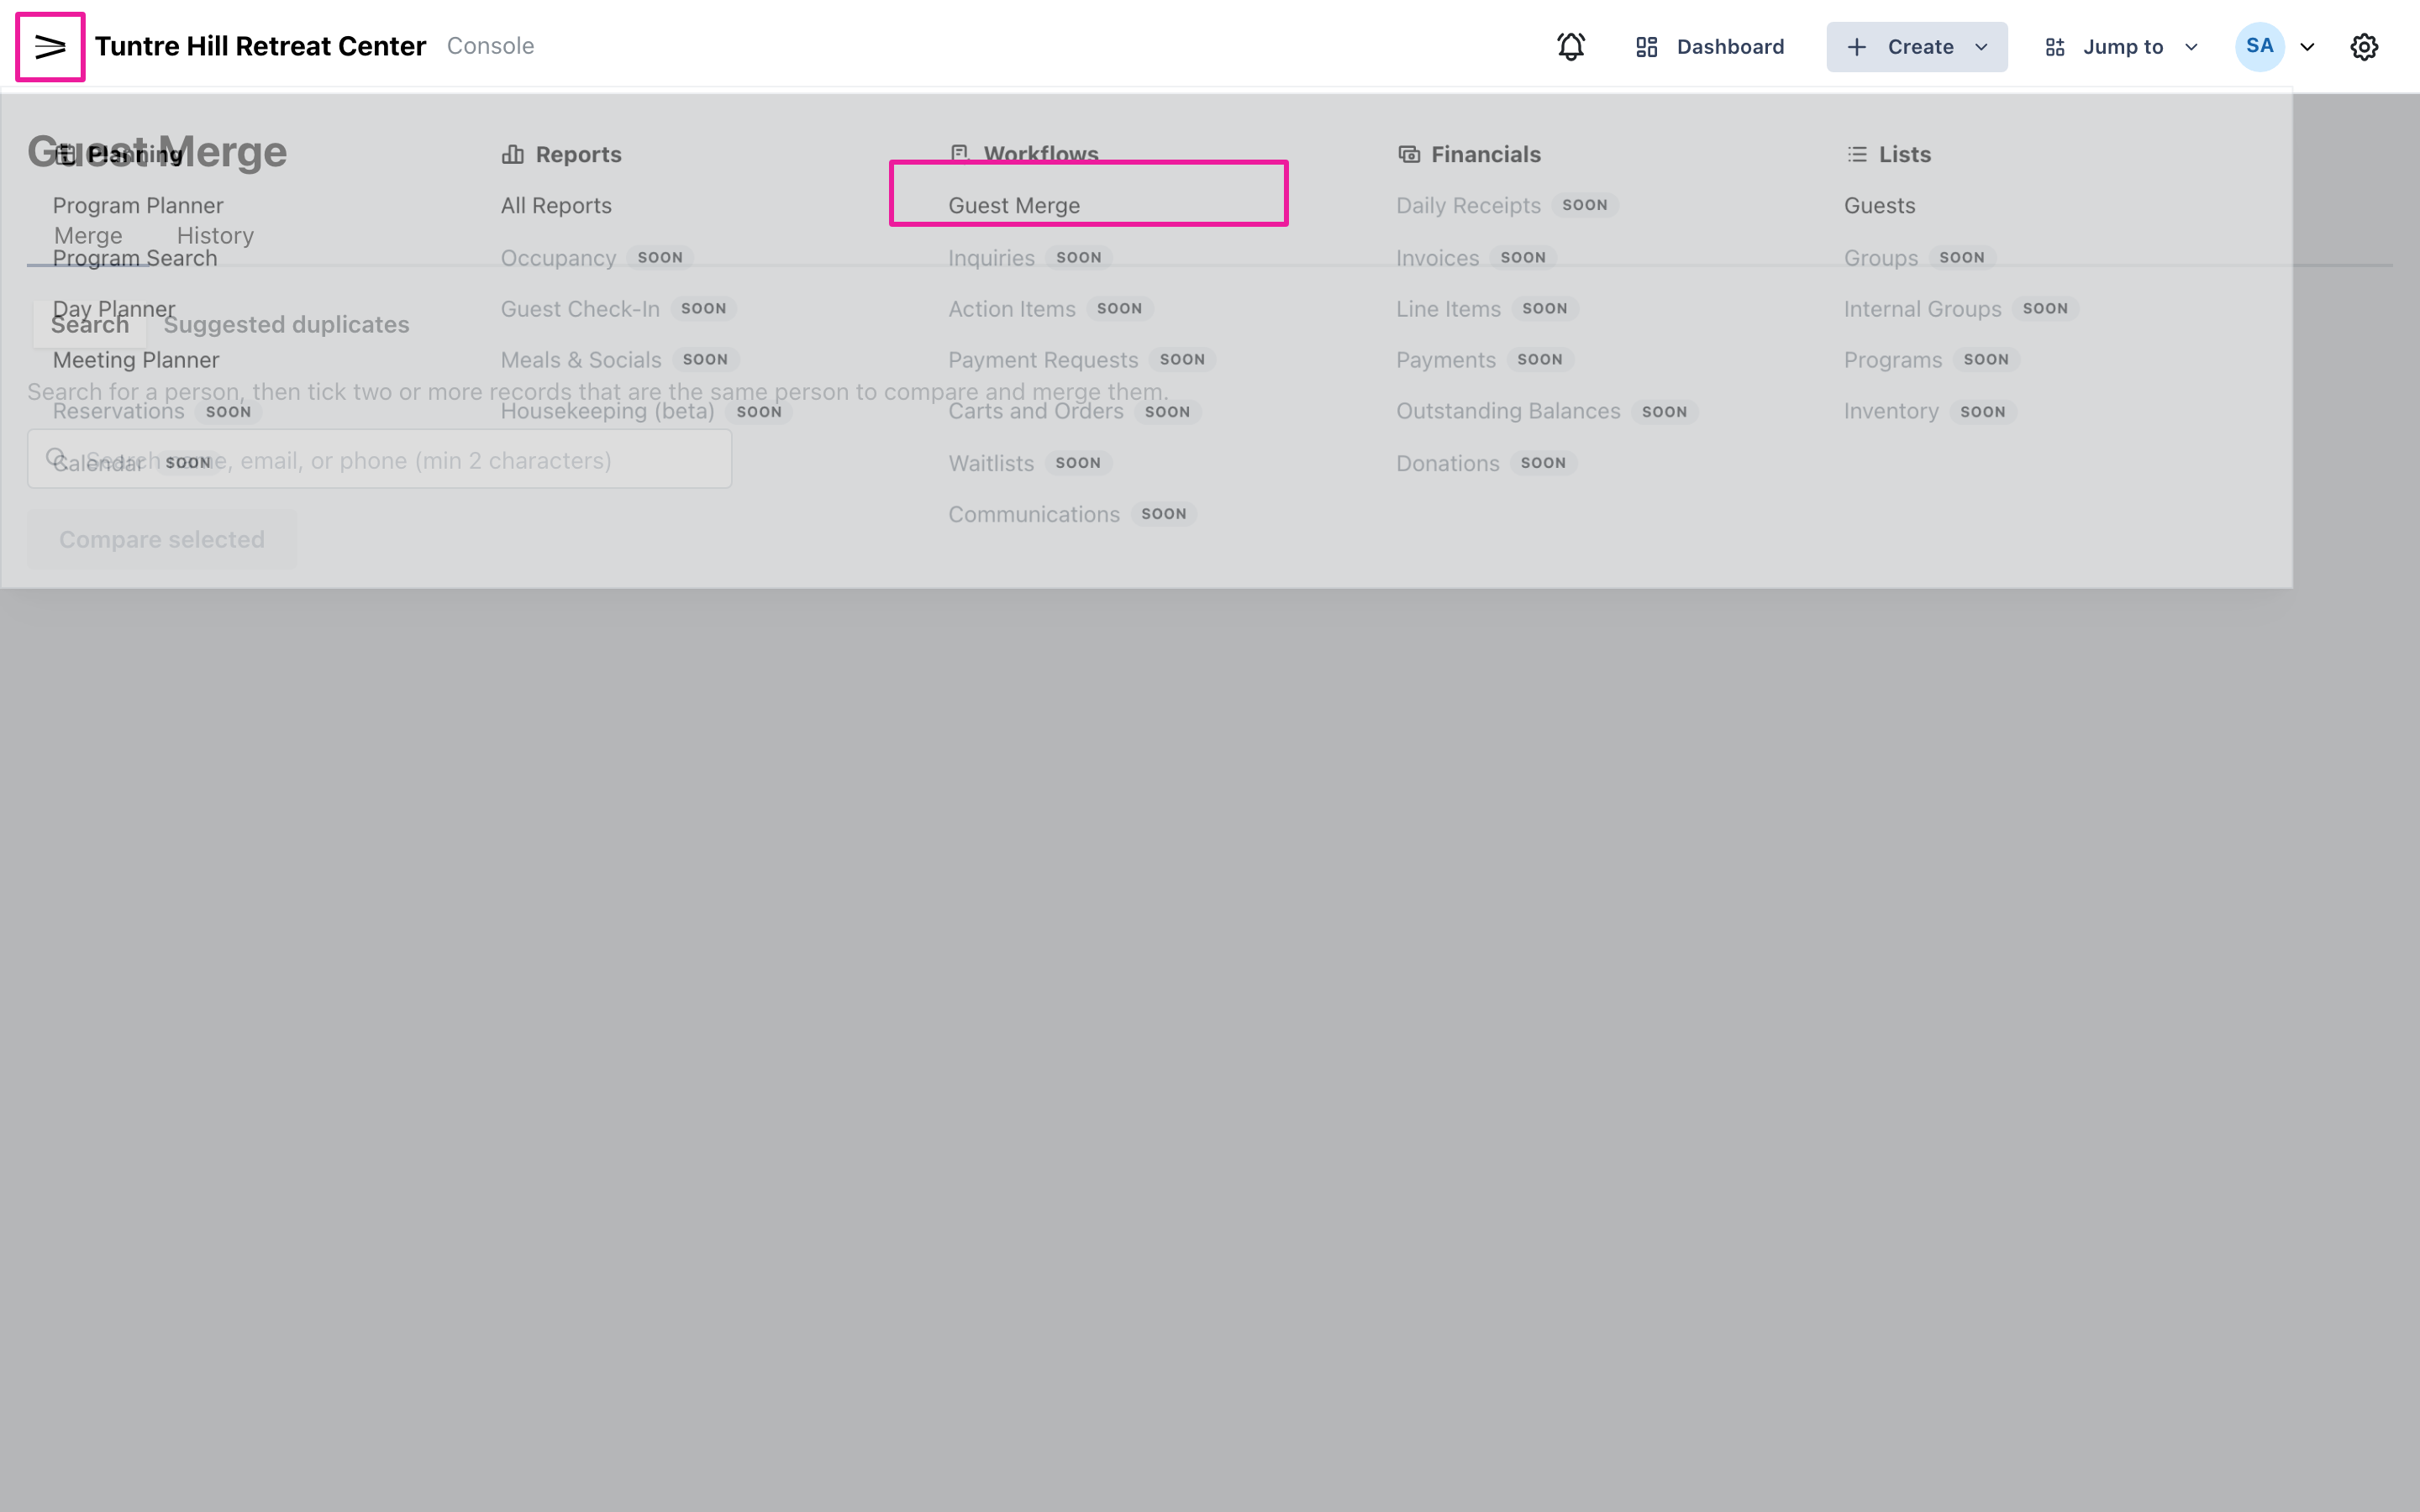Open the SA user avatar
Viewport: 2420px width, 1512px height.
pyautogui.click(x=2260, y=46)
